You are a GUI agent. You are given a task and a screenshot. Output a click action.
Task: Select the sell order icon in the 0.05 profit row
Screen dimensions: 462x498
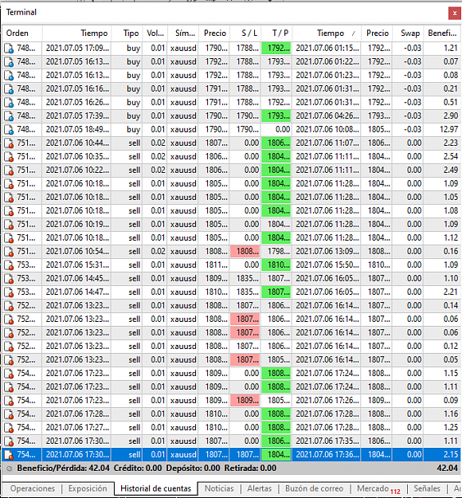click(9, 360)
